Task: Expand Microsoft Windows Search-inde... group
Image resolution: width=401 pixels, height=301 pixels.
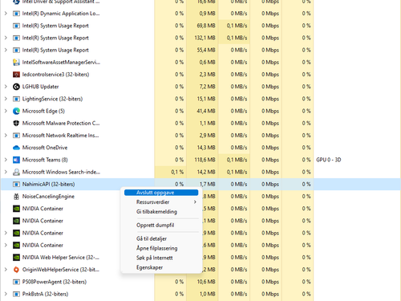Action: [x=6, y=172]
